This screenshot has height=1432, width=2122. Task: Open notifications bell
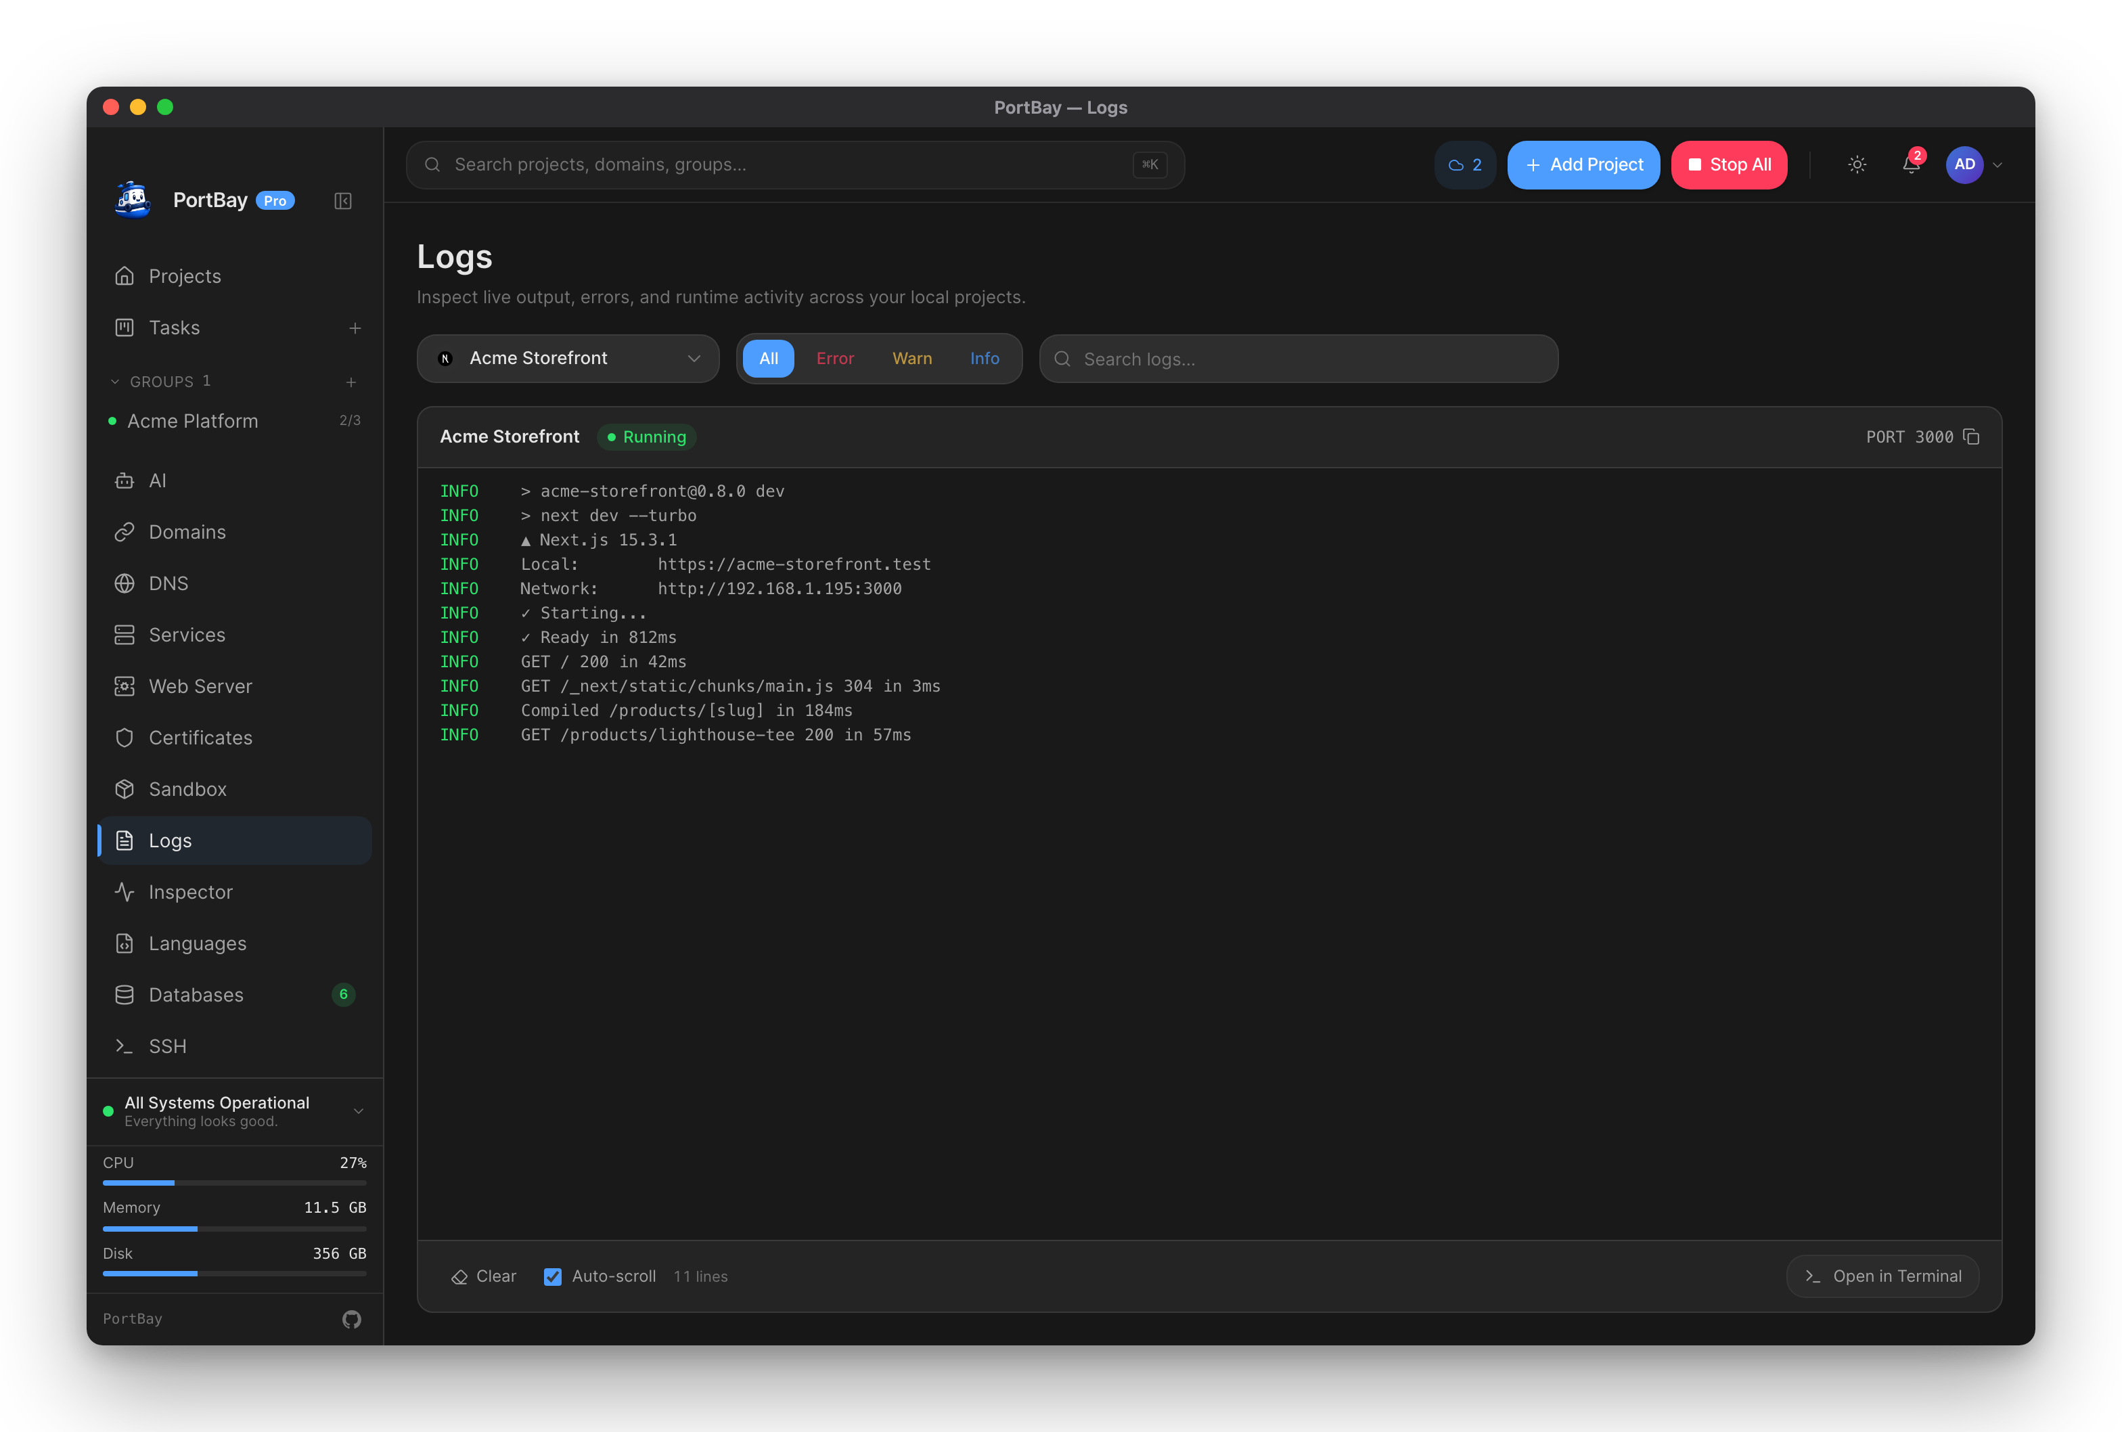(1911, 164)
